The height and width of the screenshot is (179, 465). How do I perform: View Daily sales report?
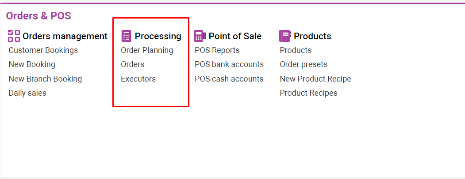(27, 93)
